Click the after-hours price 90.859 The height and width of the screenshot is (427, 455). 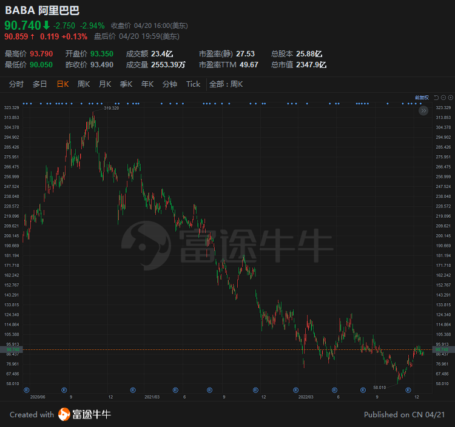tap(16, 36)
